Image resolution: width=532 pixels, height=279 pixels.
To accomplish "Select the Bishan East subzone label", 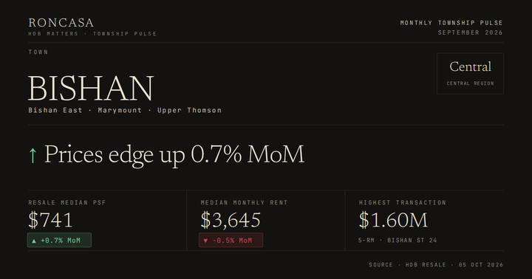I will point(55,110).
